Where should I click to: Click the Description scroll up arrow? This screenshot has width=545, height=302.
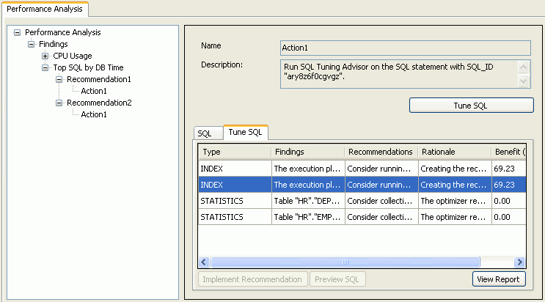524,67
